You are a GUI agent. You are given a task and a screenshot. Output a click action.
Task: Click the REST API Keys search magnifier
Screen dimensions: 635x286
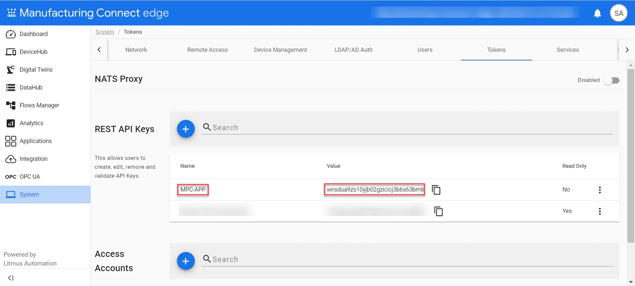207,127
